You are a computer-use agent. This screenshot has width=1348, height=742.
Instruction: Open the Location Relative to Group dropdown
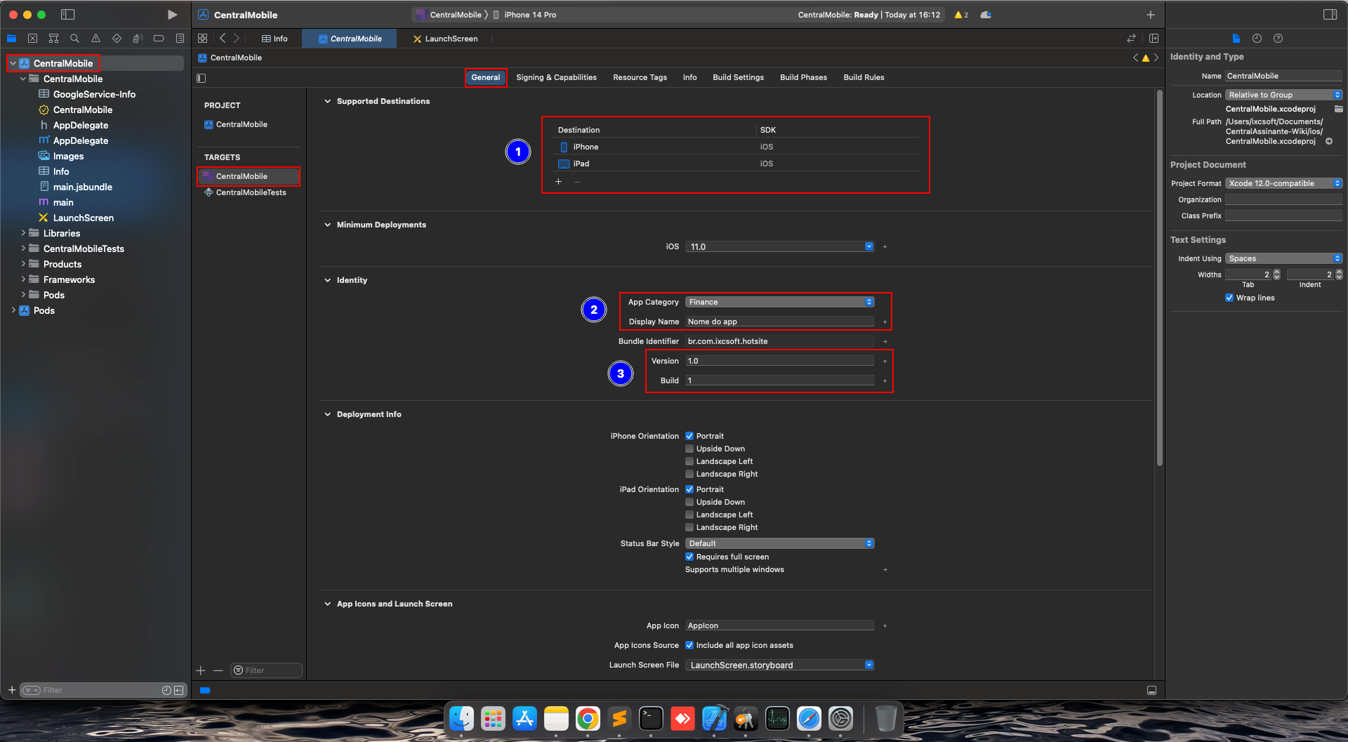point(1283,95)
